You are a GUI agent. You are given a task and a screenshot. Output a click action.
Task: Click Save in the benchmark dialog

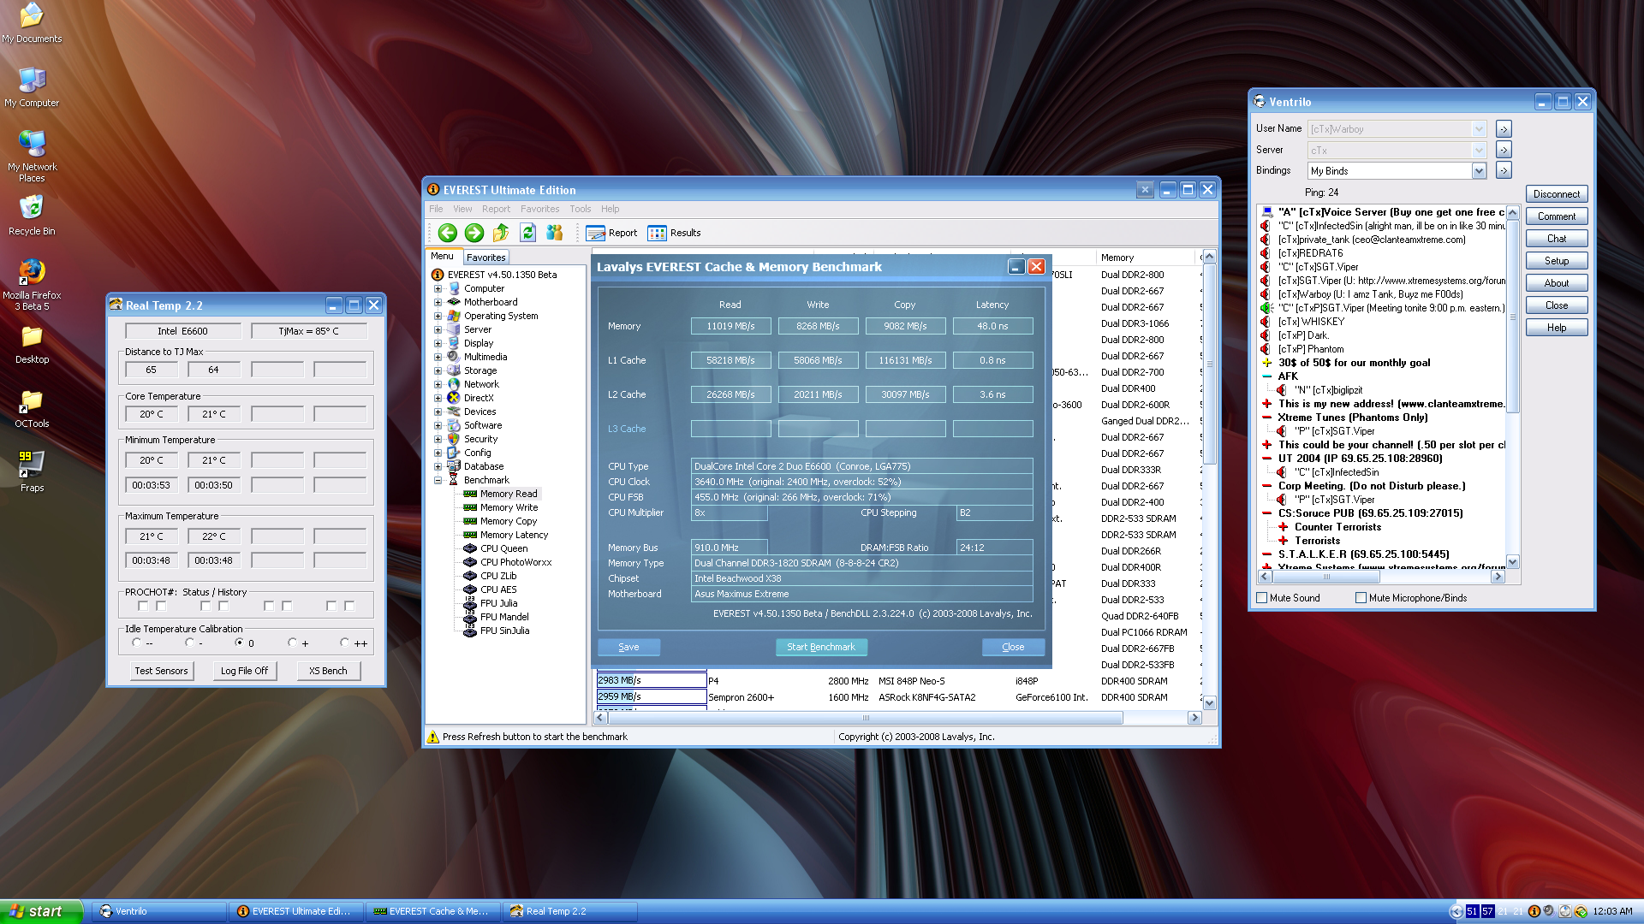coord(628,647)
